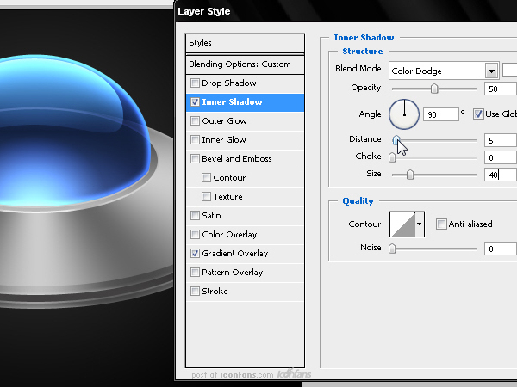The width and height of the screenshot is (517, 387).
Task: Click the Blend Mode dropdown arrow button
Action: click(x=492, y=71)
